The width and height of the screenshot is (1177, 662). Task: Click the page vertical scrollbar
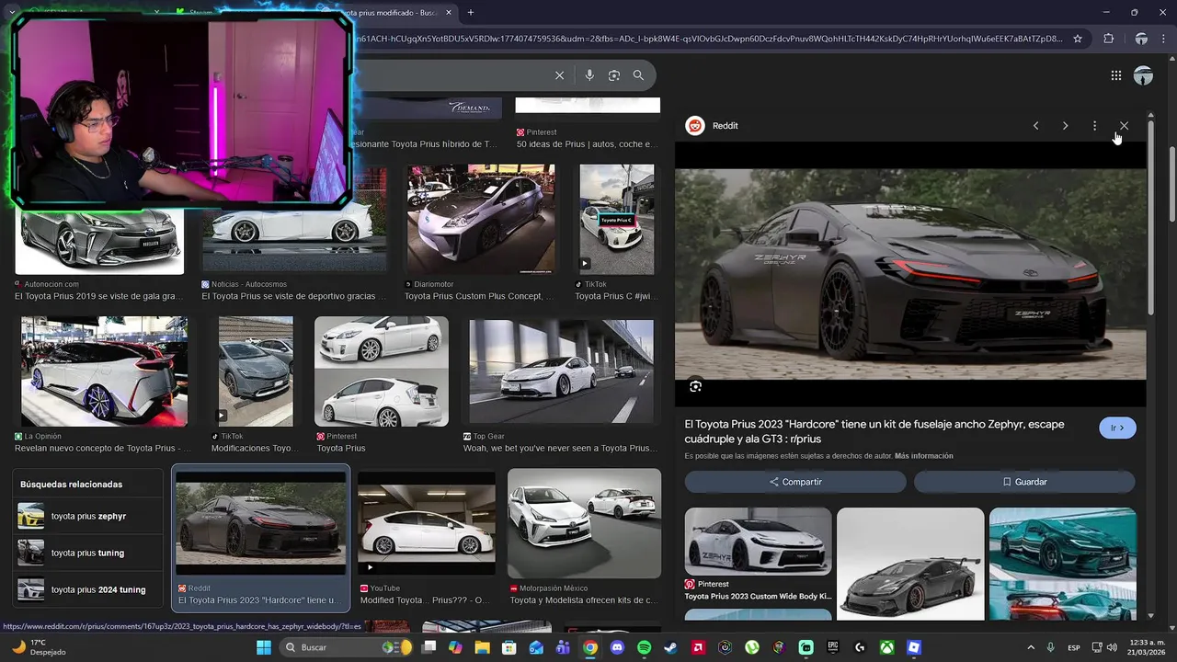pyautogui.click(x=1172, y=184)
